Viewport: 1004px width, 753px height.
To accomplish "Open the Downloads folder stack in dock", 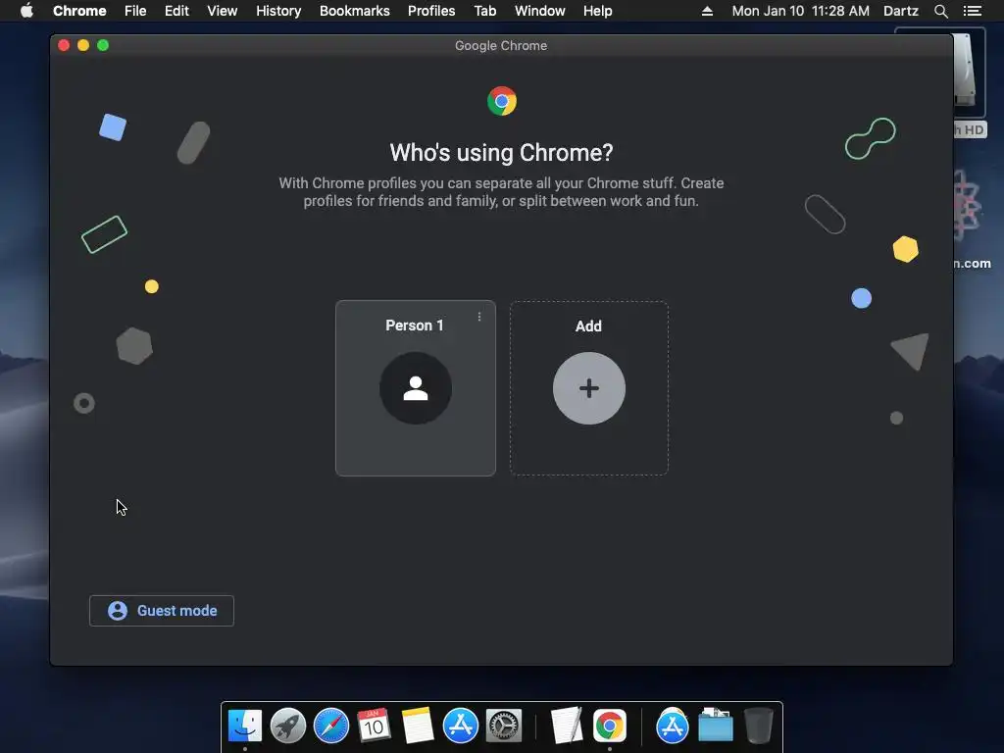I will [x=715, y=727].
